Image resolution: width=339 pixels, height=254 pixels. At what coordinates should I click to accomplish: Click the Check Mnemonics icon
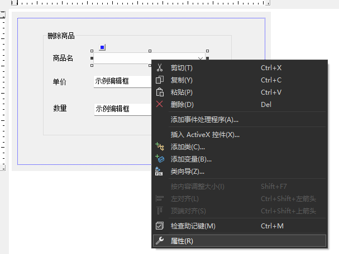[160, 226]
